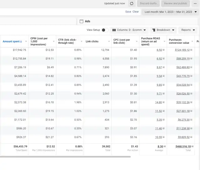
Task: Click info icon next to $35,132.26
Action: pos(191,102)
